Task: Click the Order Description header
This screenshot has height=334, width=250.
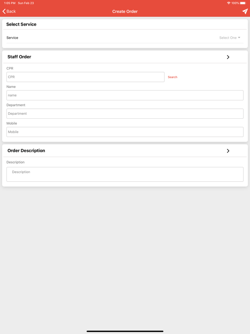Action: (x=26, y=150)
